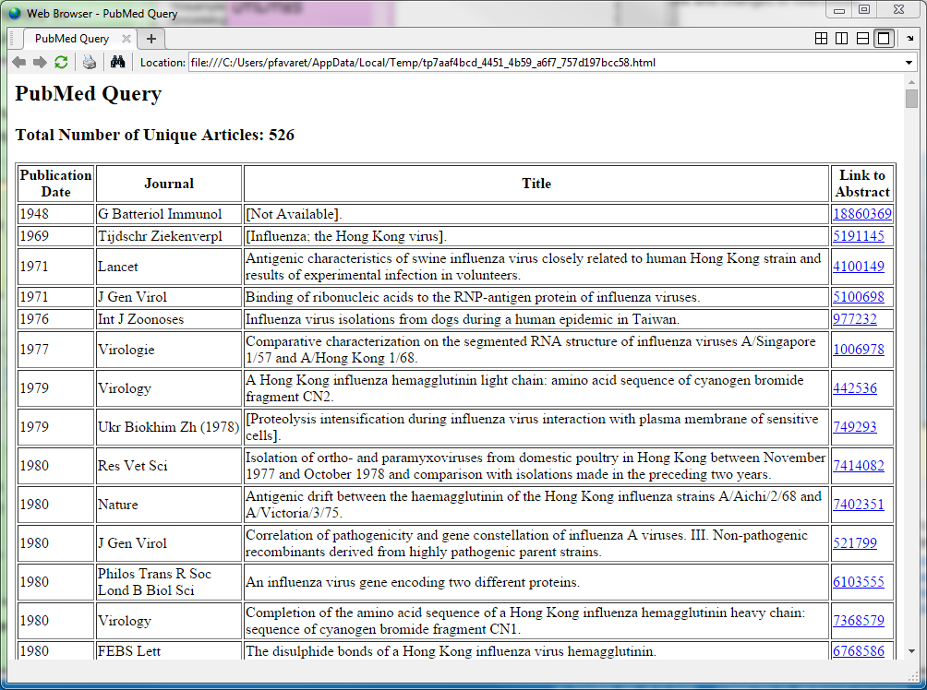This screenshot has width=927, height=690.
Task: Click the Ukr Biokhim Zh (1978) cell
Action: tap(168, 426)
